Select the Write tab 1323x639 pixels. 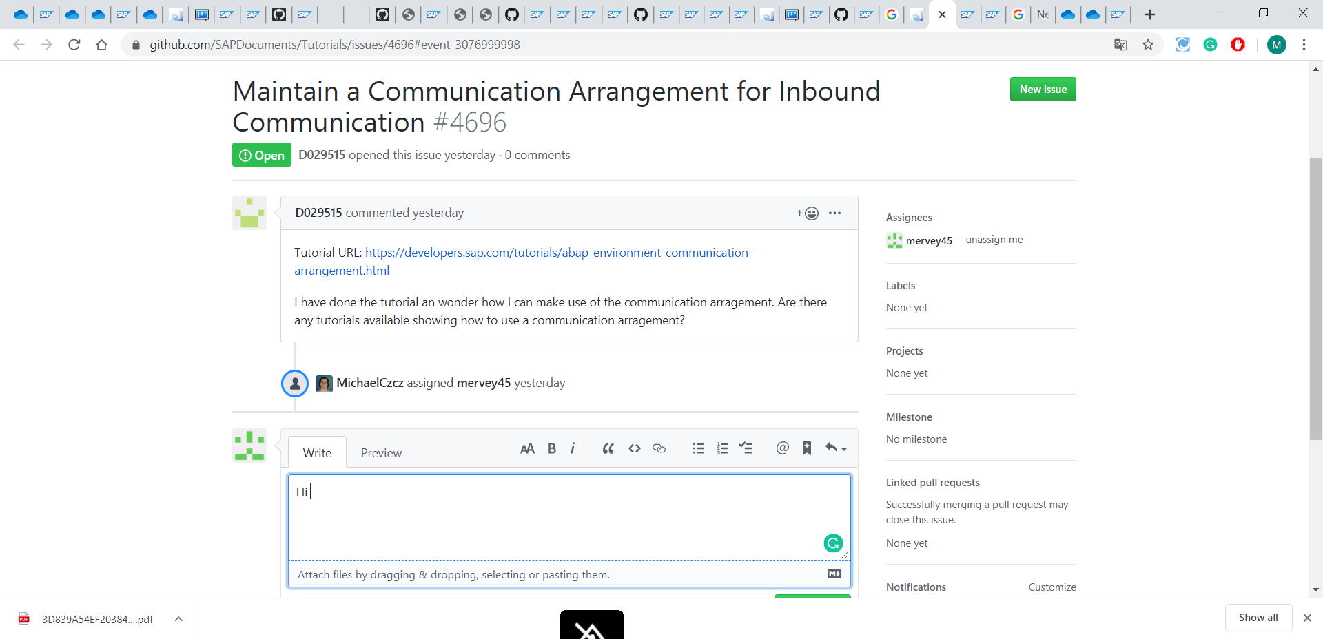pos(317,452)
